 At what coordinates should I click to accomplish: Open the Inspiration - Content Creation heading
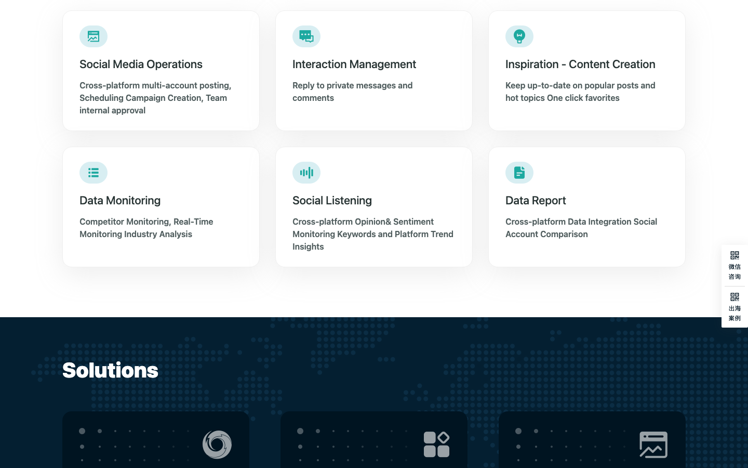click(x=580, y=64)
